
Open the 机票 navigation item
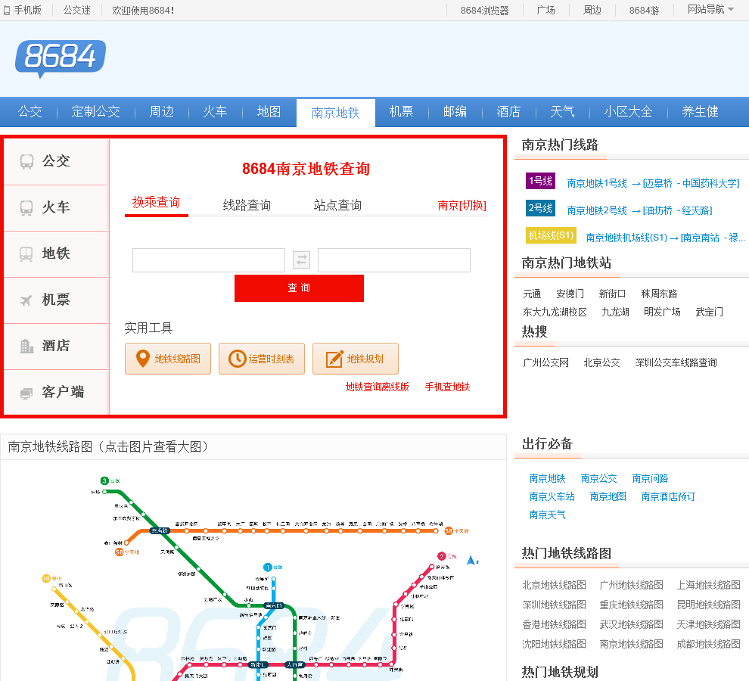[x=401, y=112]
